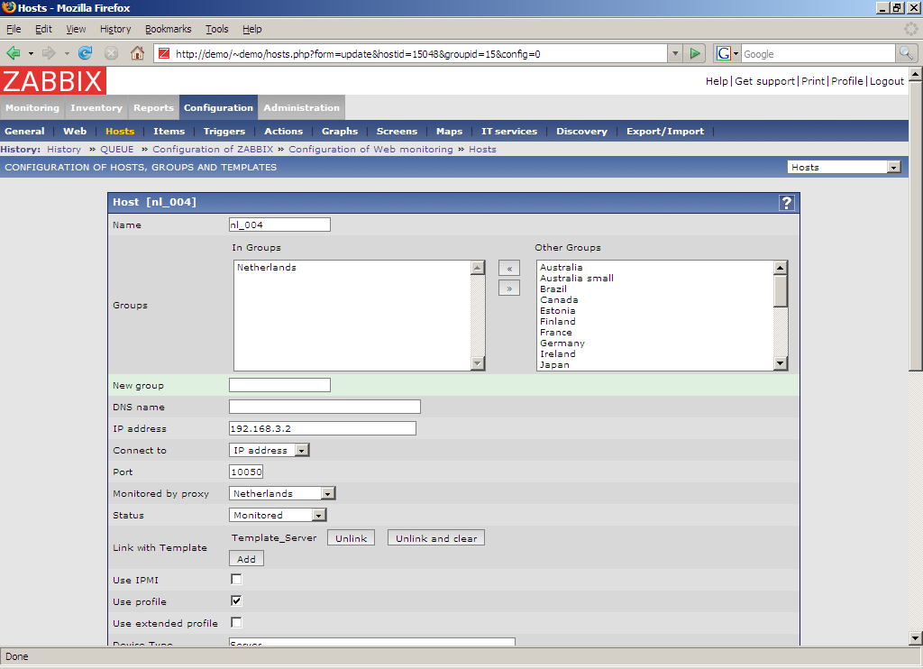Go to the Triggers submenu
Screen dimensions: 923x669
click(224, 132)
